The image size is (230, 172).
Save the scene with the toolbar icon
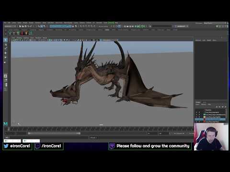tap(25, 26)
